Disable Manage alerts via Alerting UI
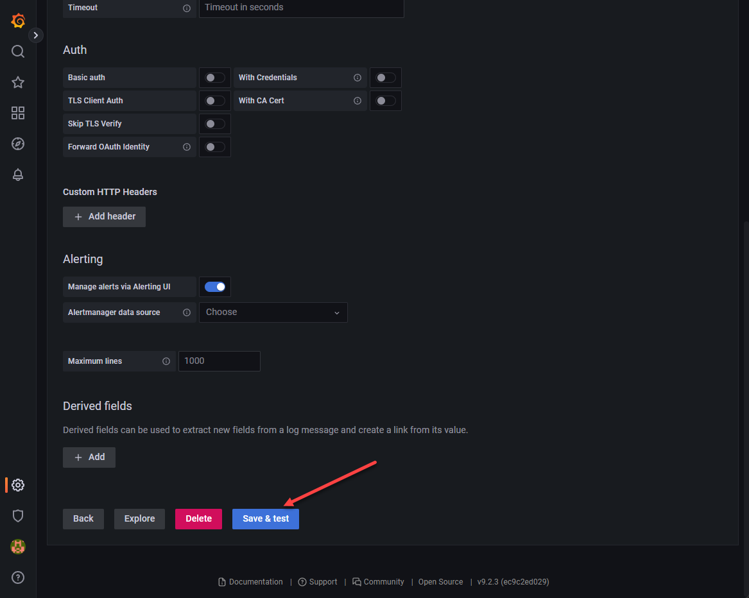This screenshot has height=598, width=749. coord(215,287)
